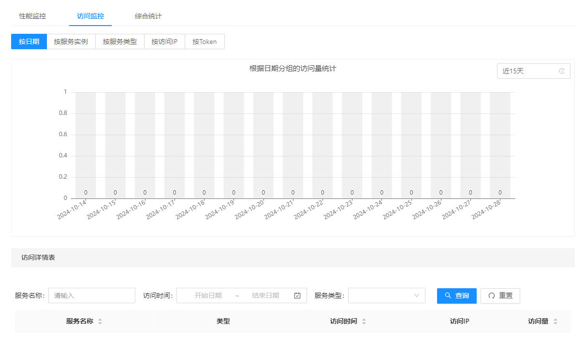Click the bar for 2024-10-25
Viewport: 584px width, 337px height.
coord(411,145)
